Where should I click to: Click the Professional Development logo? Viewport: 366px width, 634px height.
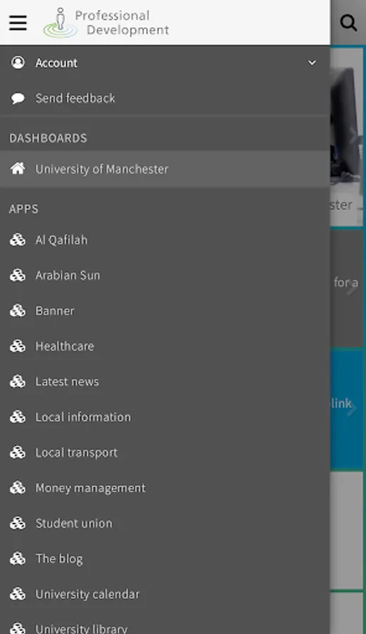pos(106,23)
